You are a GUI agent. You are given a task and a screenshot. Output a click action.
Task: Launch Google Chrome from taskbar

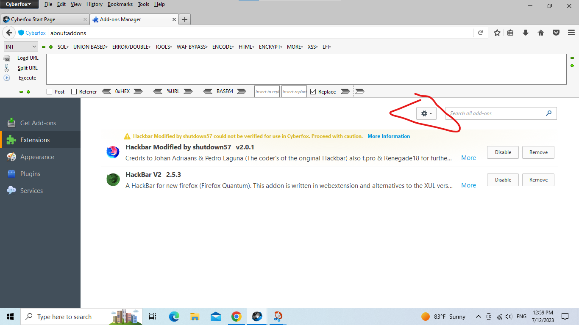[x=237, y=317]
